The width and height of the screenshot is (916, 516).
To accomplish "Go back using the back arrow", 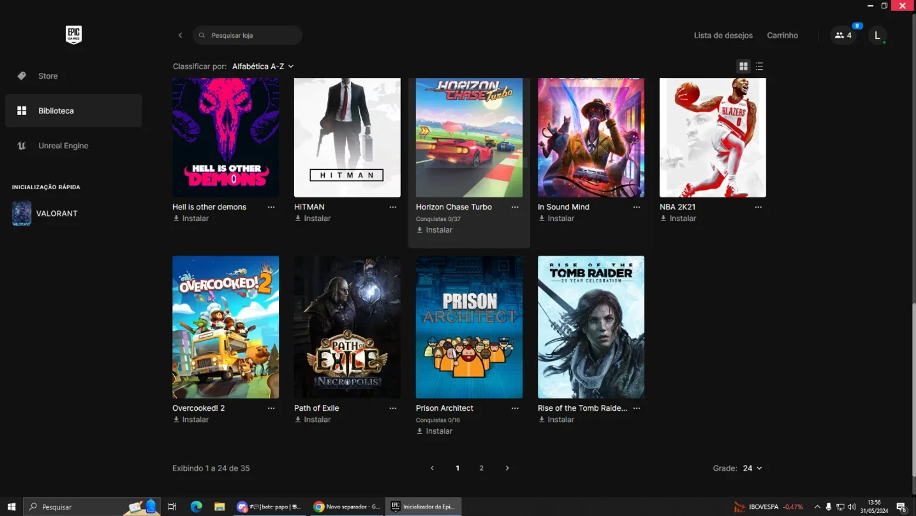I will (x=180, y=35).
